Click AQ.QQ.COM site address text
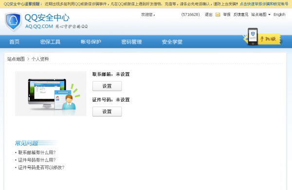292x190 pixels. point(39,26)
